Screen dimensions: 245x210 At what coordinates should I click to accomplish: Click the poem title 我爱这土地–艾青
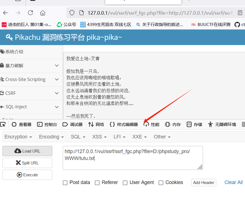point(83,59)
